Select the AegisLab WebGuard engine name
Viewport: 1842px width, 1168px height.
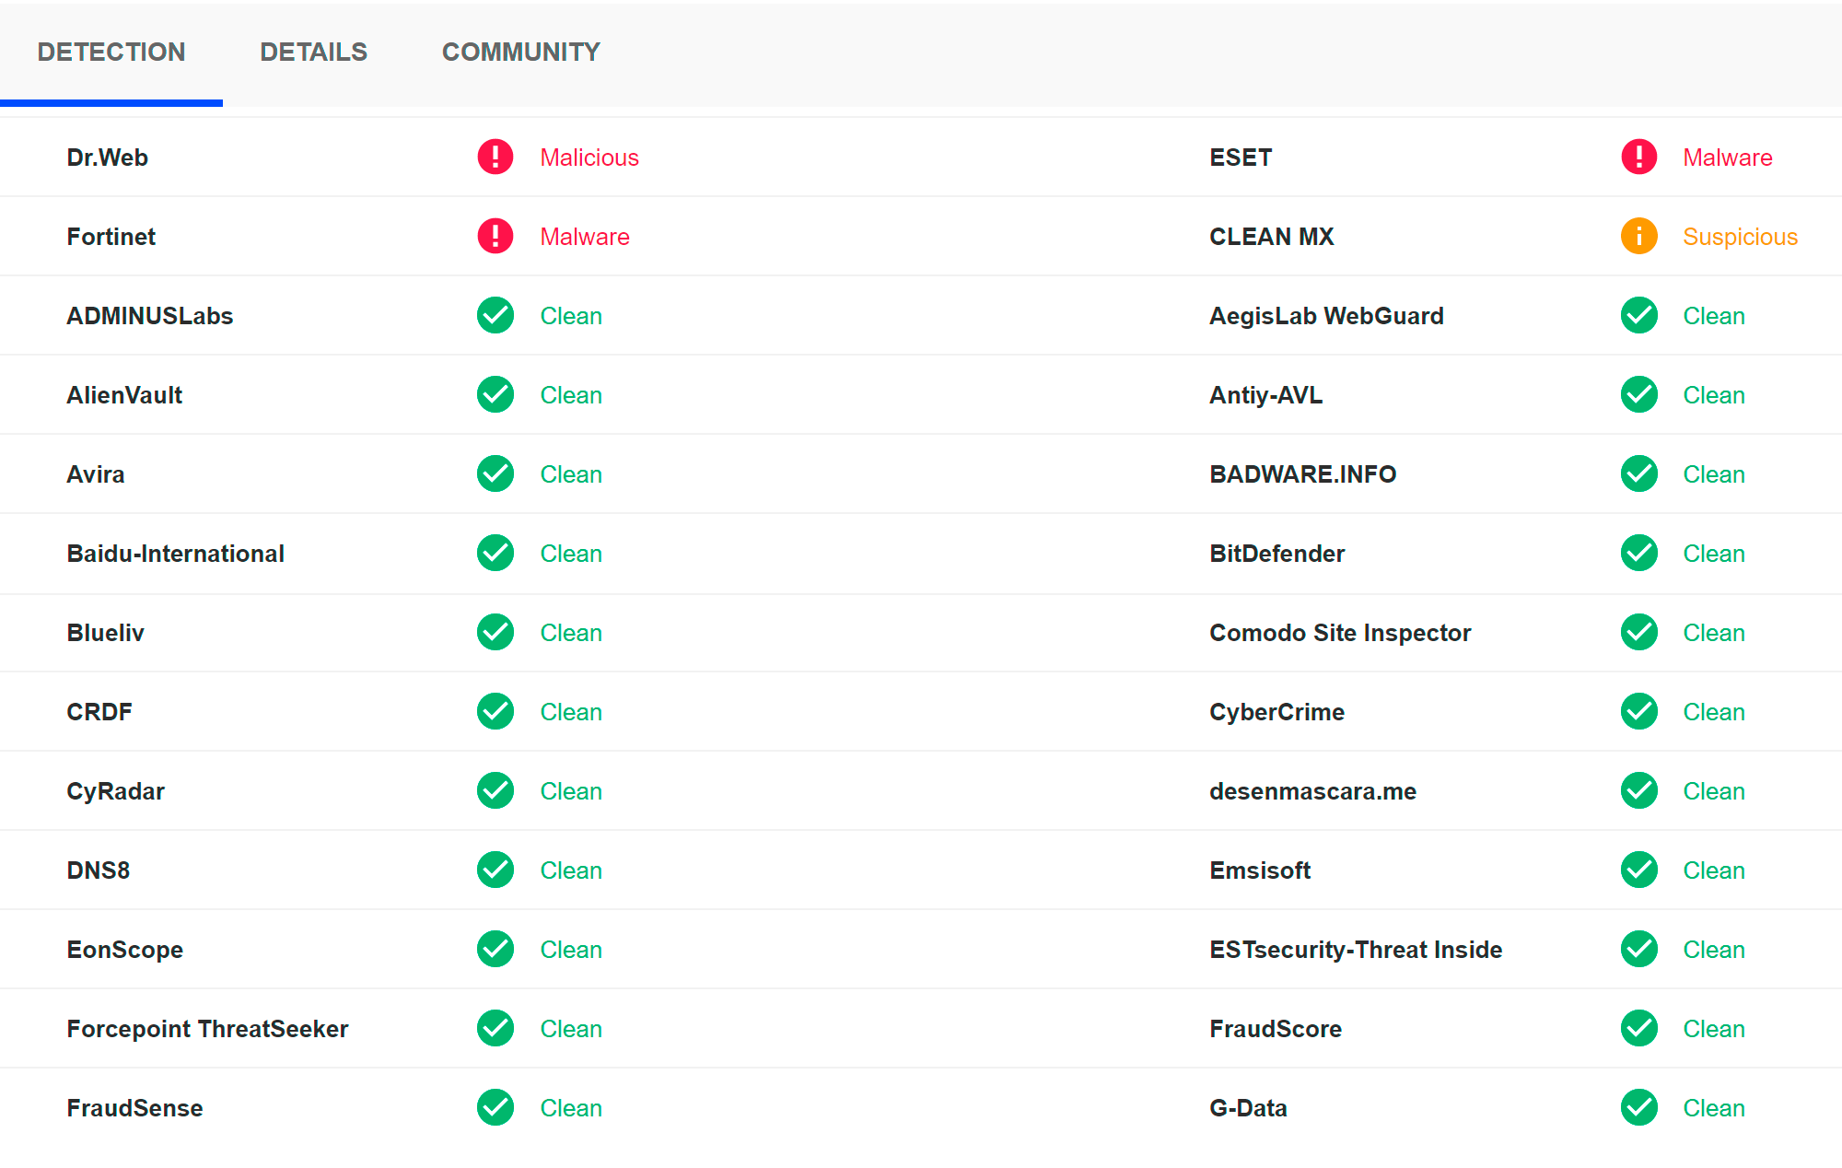click(x=1327, y=316)
